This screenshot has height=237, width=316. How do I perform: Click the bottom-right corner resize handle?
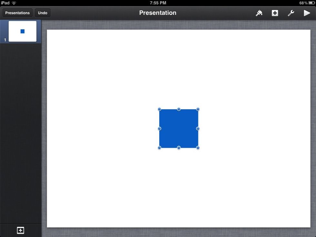pyautogui.click(x=198, y=148)
